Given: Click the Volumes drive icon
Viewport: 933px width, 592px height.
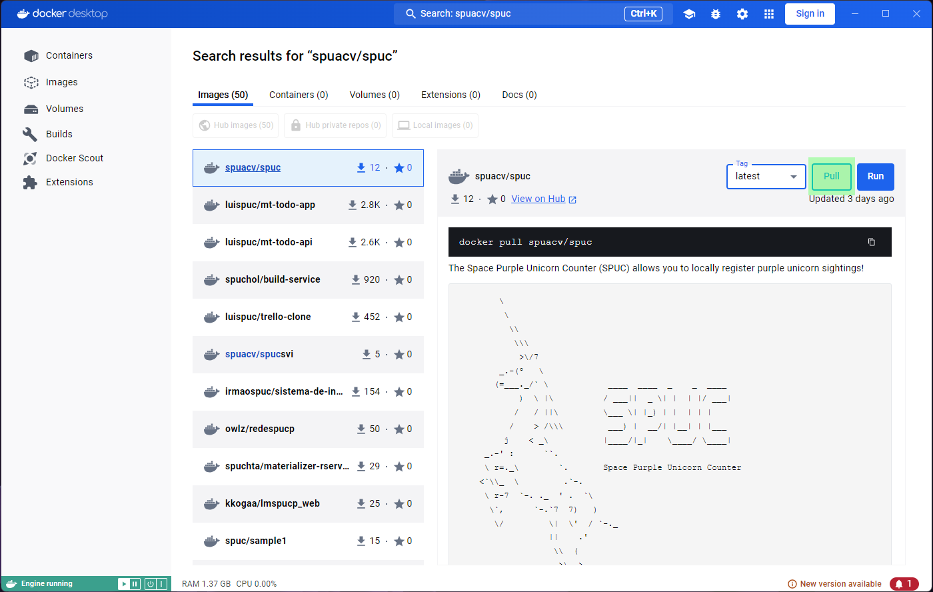Looking at the screenshot, I should [31, 109].
